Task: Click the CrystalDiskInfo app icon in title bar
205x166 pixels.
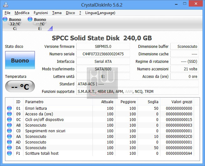Action: [6, 5]
